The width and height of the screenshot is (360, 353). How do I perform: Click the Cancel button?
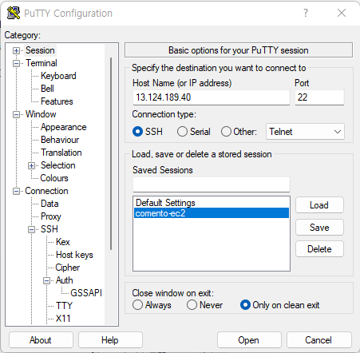coord(319,340)
